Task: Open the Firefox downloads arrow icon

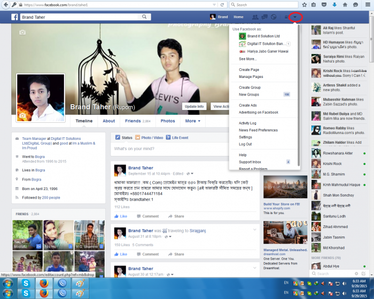Action: (334, 5)
